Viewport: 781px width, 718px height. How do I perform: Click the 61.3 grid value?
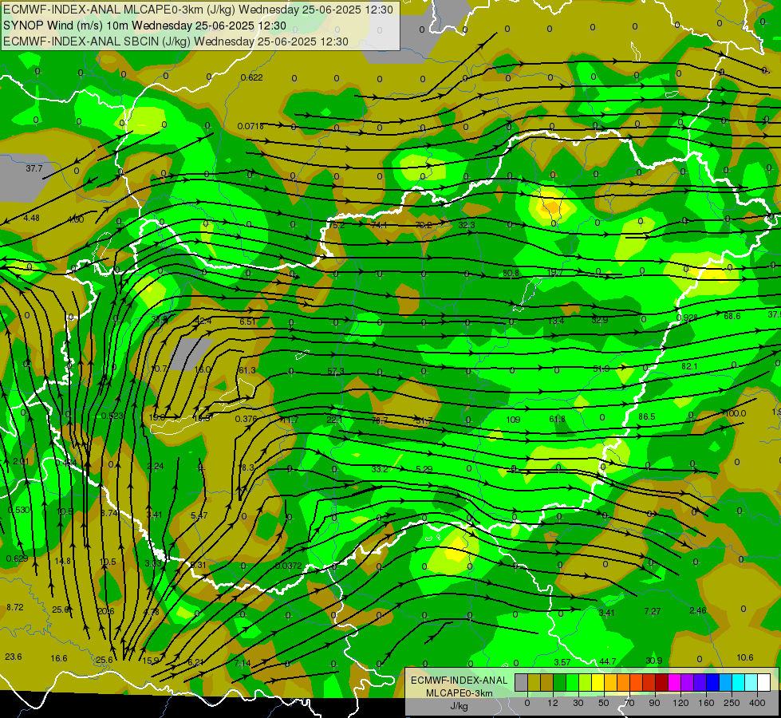pos(247,370)
